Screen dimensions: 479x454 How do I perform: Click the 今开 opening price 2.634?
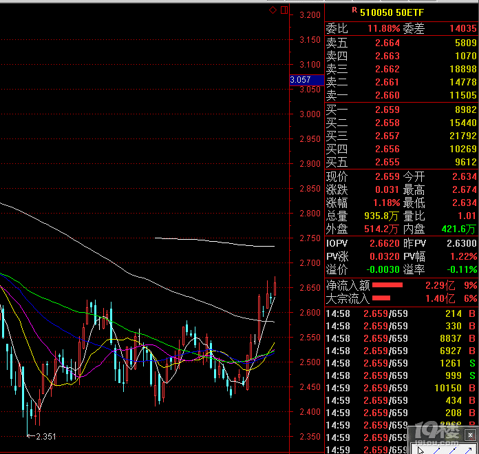point(465,176)
